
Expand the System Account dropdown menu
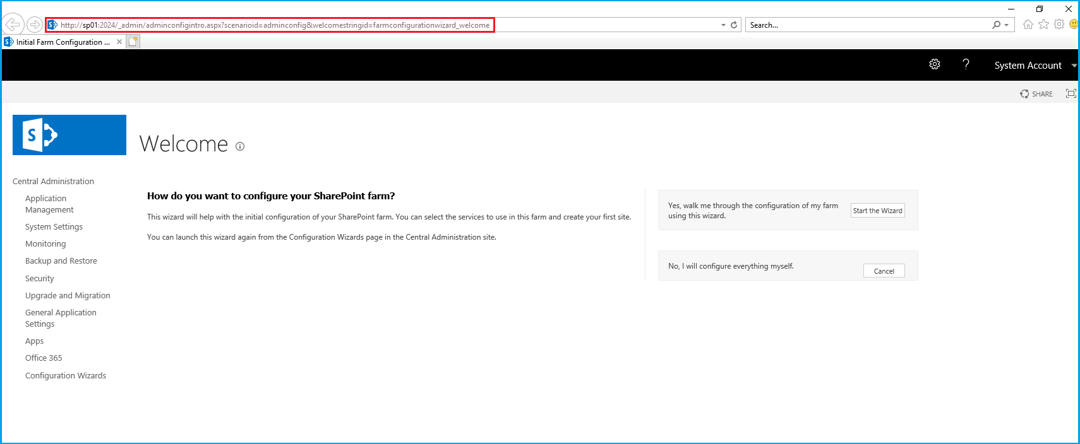point(1074,66)
